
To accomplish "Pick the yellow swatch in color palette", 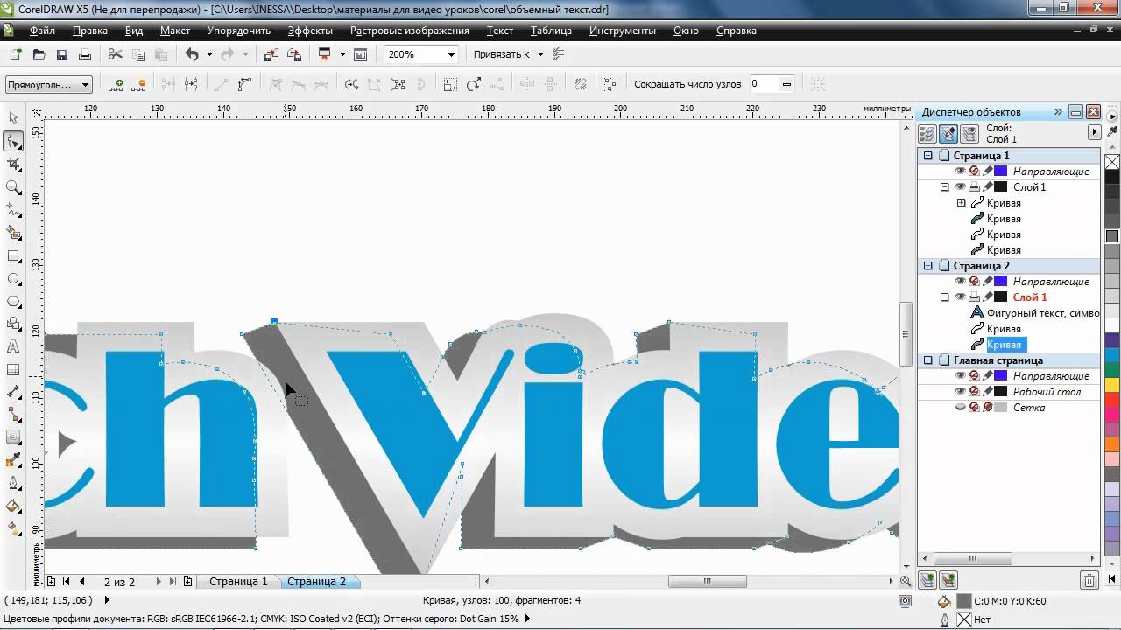I will (x=1112, y=385).
